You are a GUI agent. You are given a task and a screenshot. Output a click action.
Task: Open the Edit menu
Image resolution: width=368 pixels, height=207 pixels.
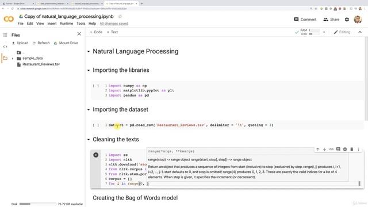pos(30,24)
